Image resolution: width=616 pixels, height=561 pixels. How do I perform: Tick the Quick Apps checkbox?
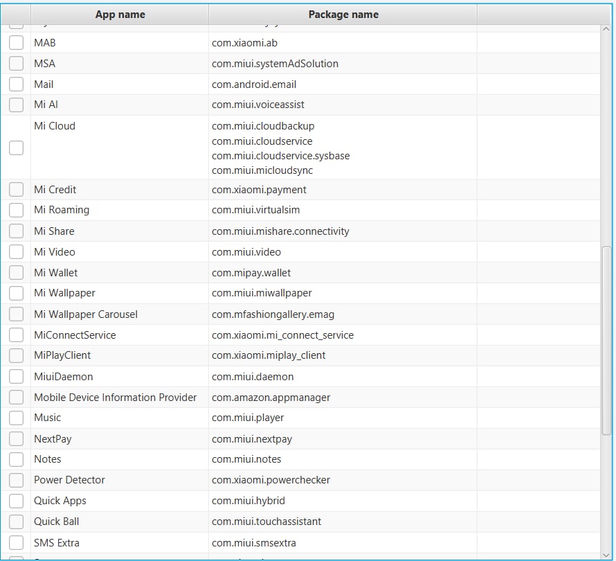pos(16,501)
